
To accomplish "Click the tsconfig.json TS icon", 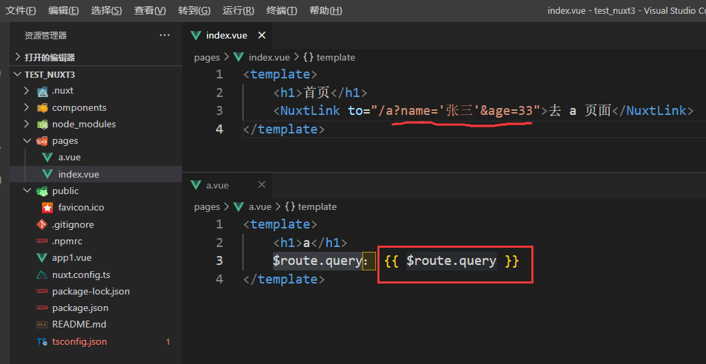I will [42, 342].
